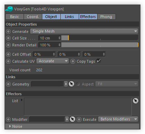Click the Links section header
The height and width of the screenshot is (134, 145).
[x=72, y=77]
